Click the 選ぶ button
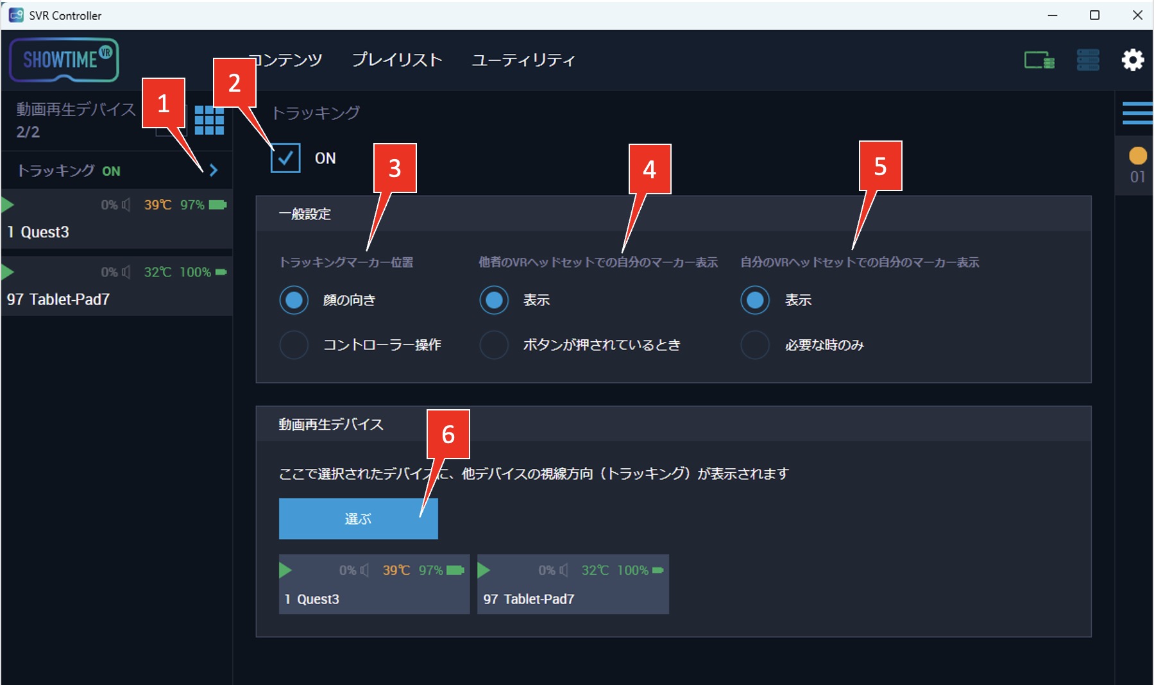This screenshot has width=1154, height=685. [358, 519]
